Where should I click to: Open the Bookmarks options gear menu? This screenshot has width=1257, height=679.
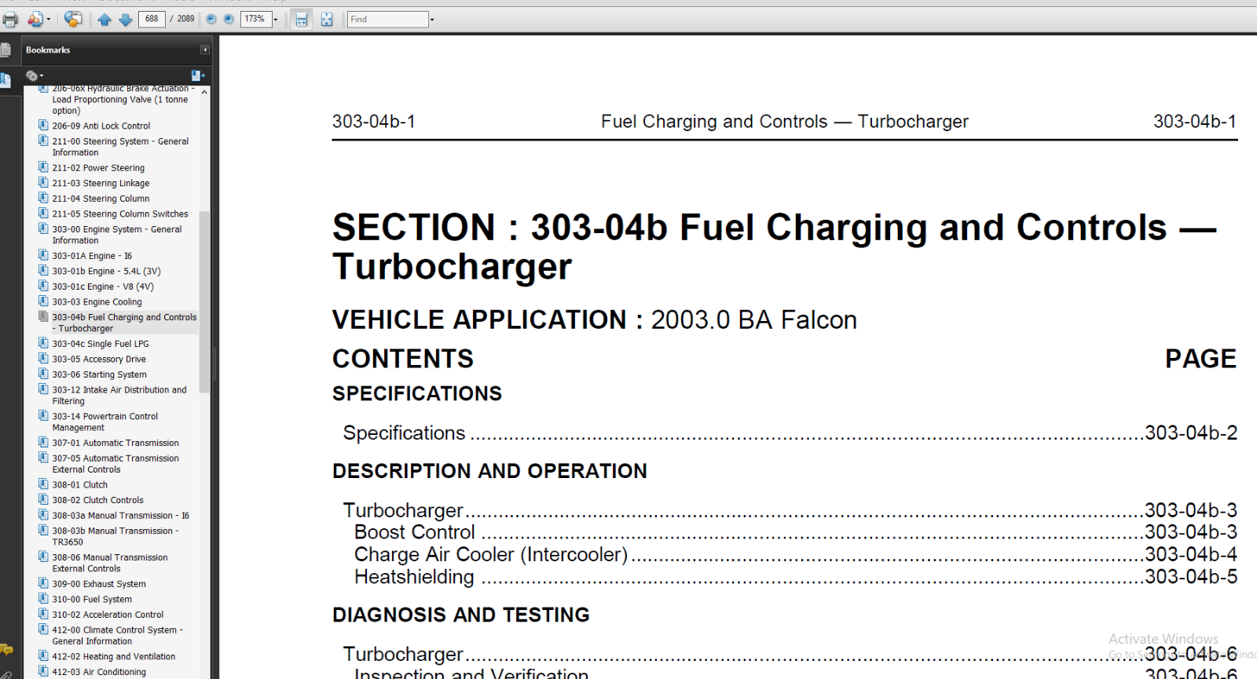pyautogui.click(x=34, y=75)
